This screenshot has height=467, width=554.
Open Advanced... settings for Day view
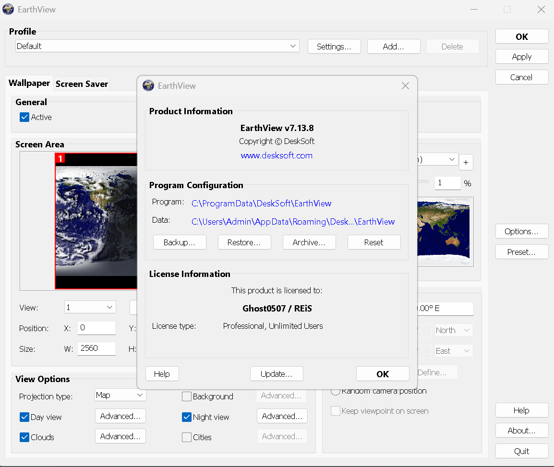(120, 416)
